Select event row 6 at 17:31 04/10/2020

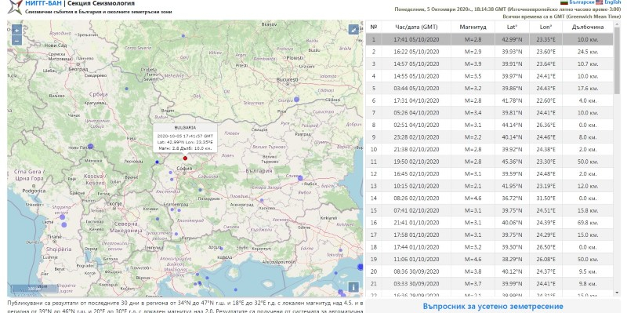coord(489,100)
